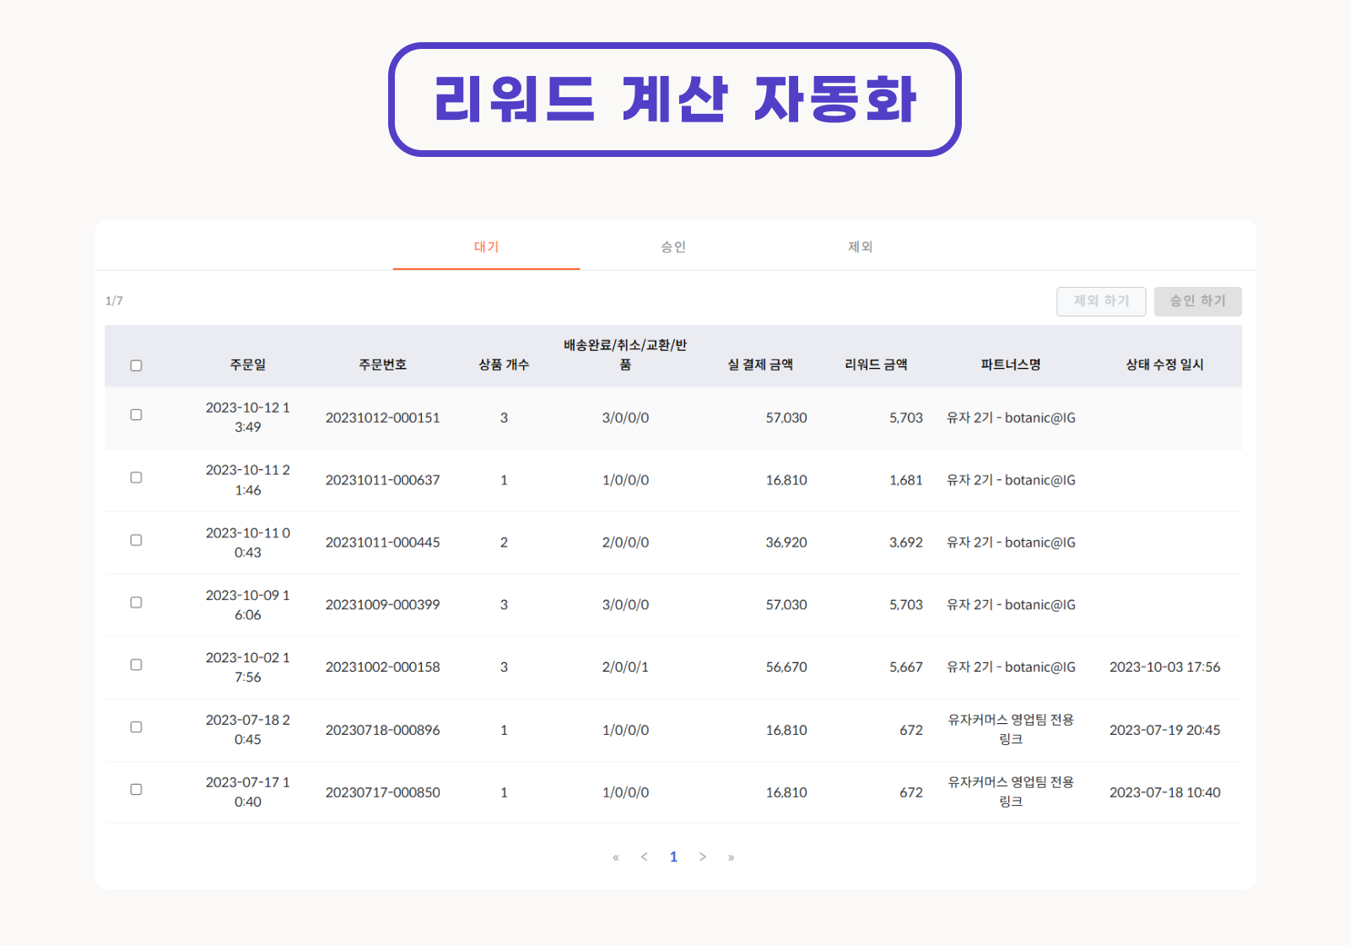This screenshot has height=945, width=1350.
Task: Switch to the 승인 tab
Action: click(674, 246)
